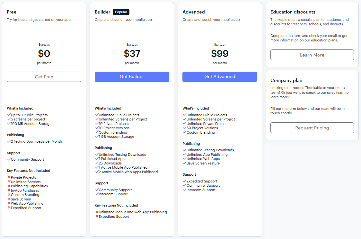Open Request Pricing for company plan

point(312,128)
